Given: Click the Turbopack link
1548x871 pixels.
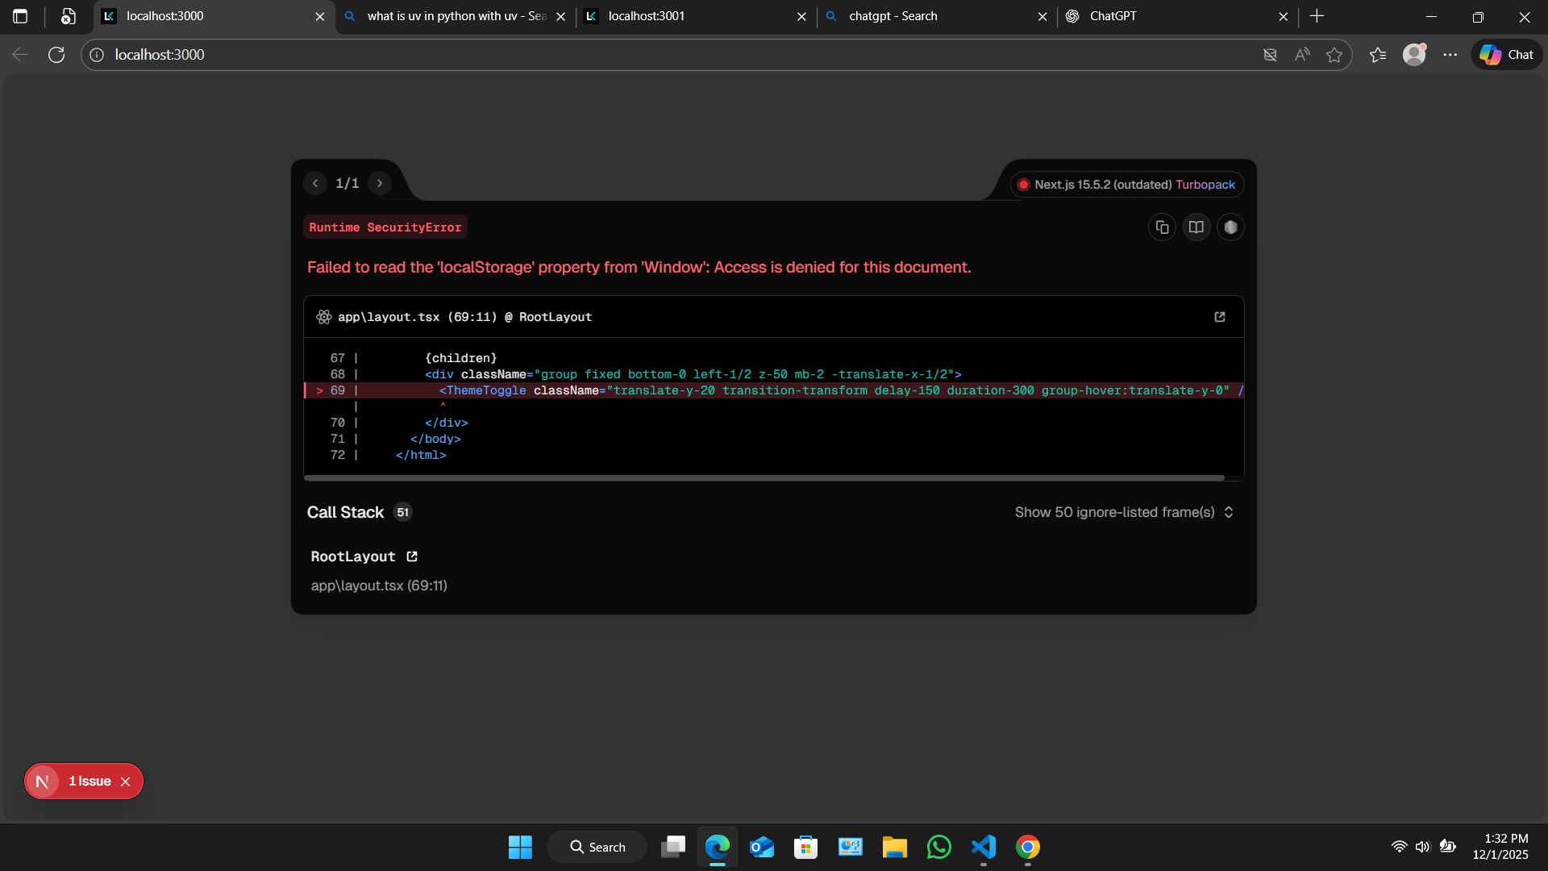Looking at the screenshot, I should point(1205,185).
